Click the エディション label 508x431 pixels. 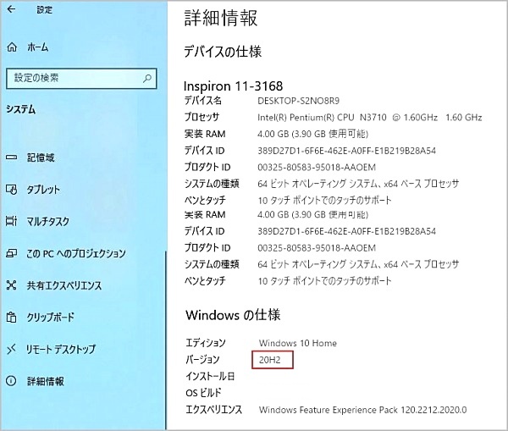(206, 343)
